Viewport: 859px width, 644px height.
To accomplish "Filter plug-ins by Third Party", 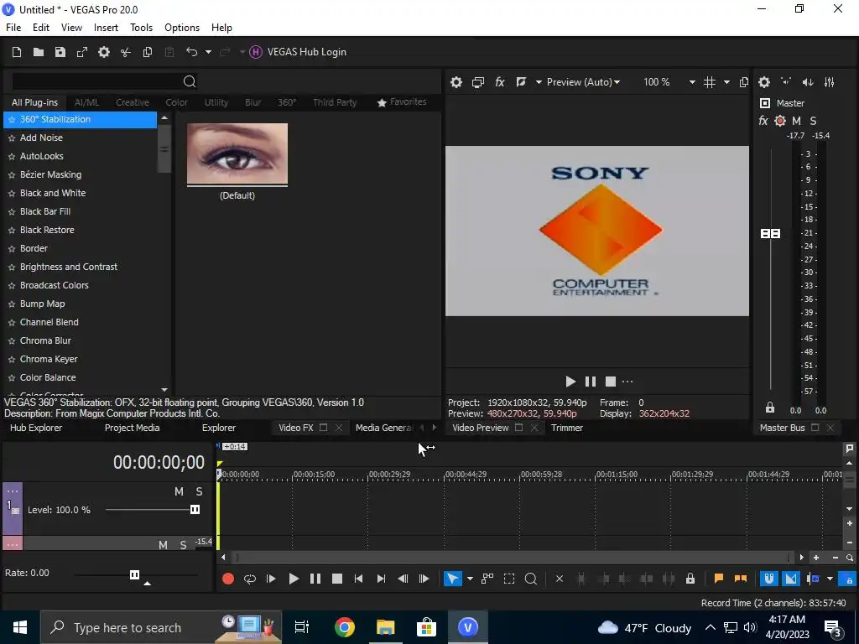I will (335, 102).
